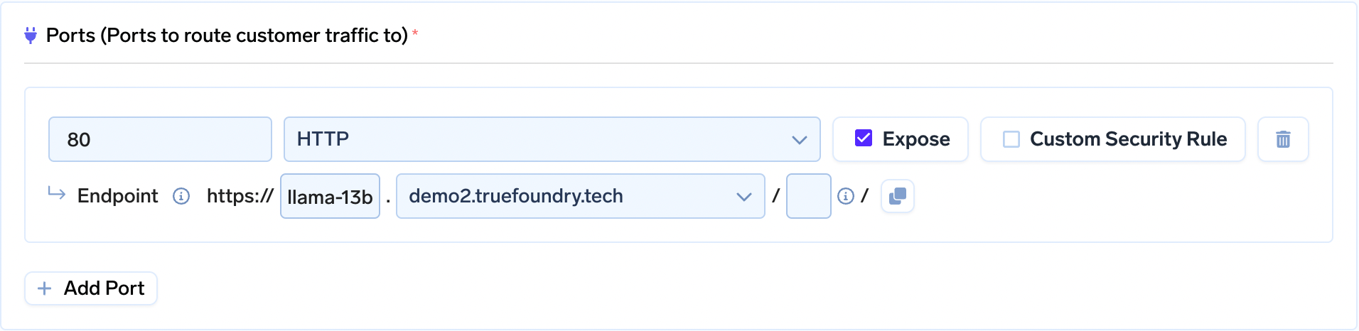
Task: Click the return arrow icon before Endpoint
Action: tap(57, 193)
